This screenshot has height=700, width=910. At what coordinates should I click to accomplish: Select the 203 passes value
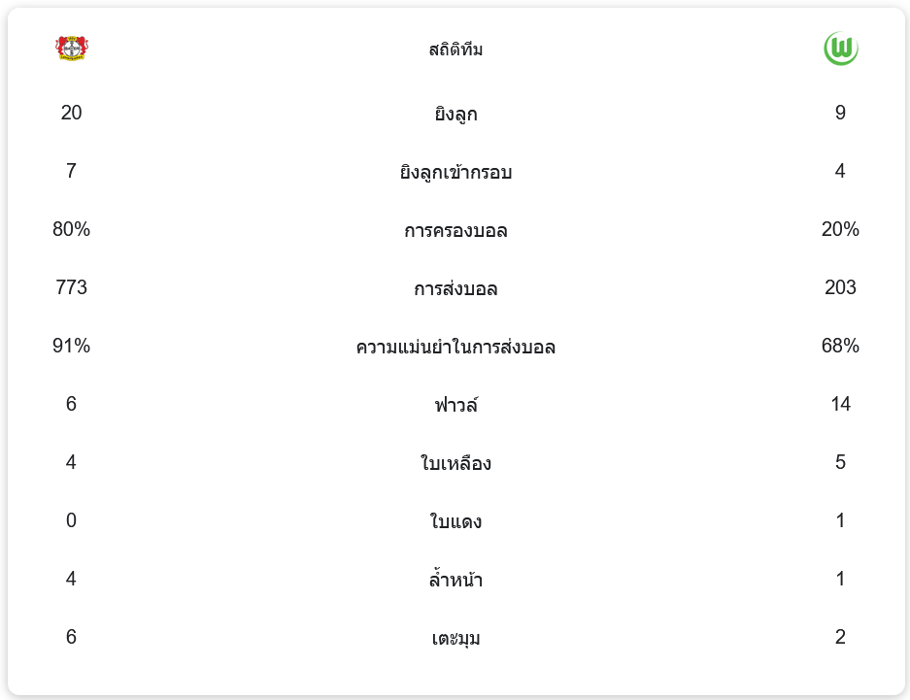[840, 288]
